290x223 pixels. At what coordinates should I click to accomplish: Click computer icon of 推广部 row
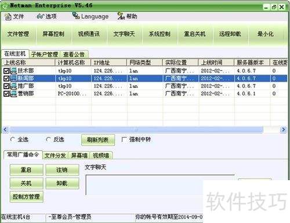[13, 86]
